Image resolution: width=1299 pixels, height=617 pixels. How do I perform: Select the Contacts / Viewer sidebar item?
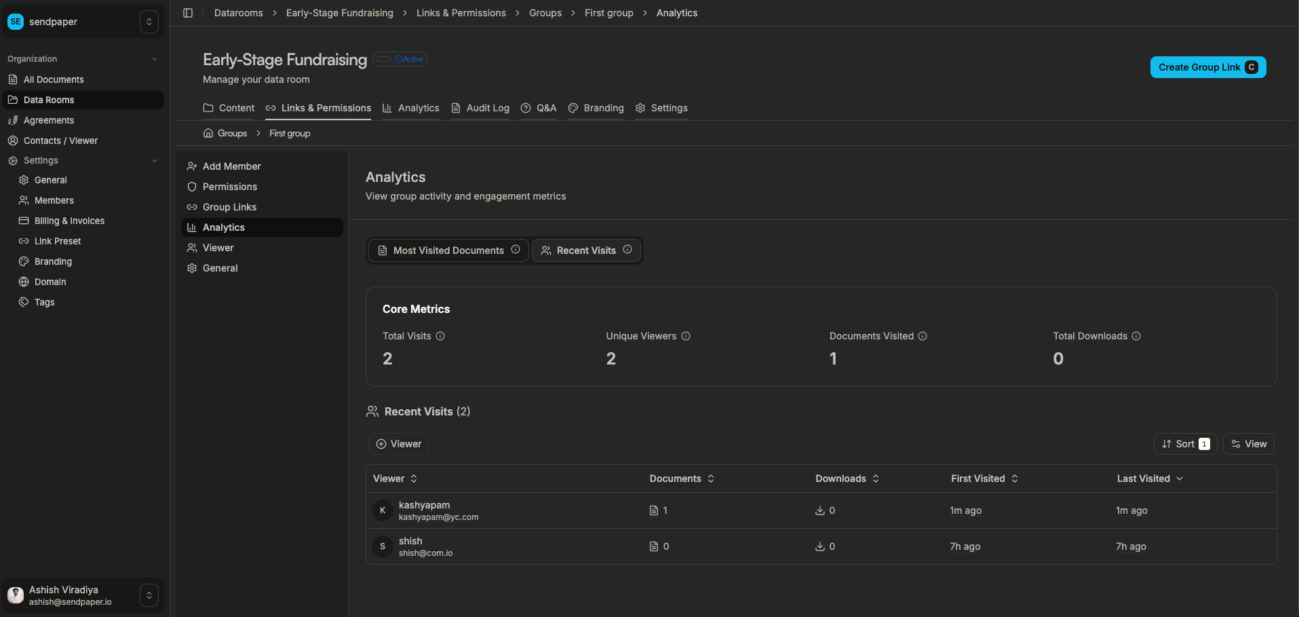[61, 141]
